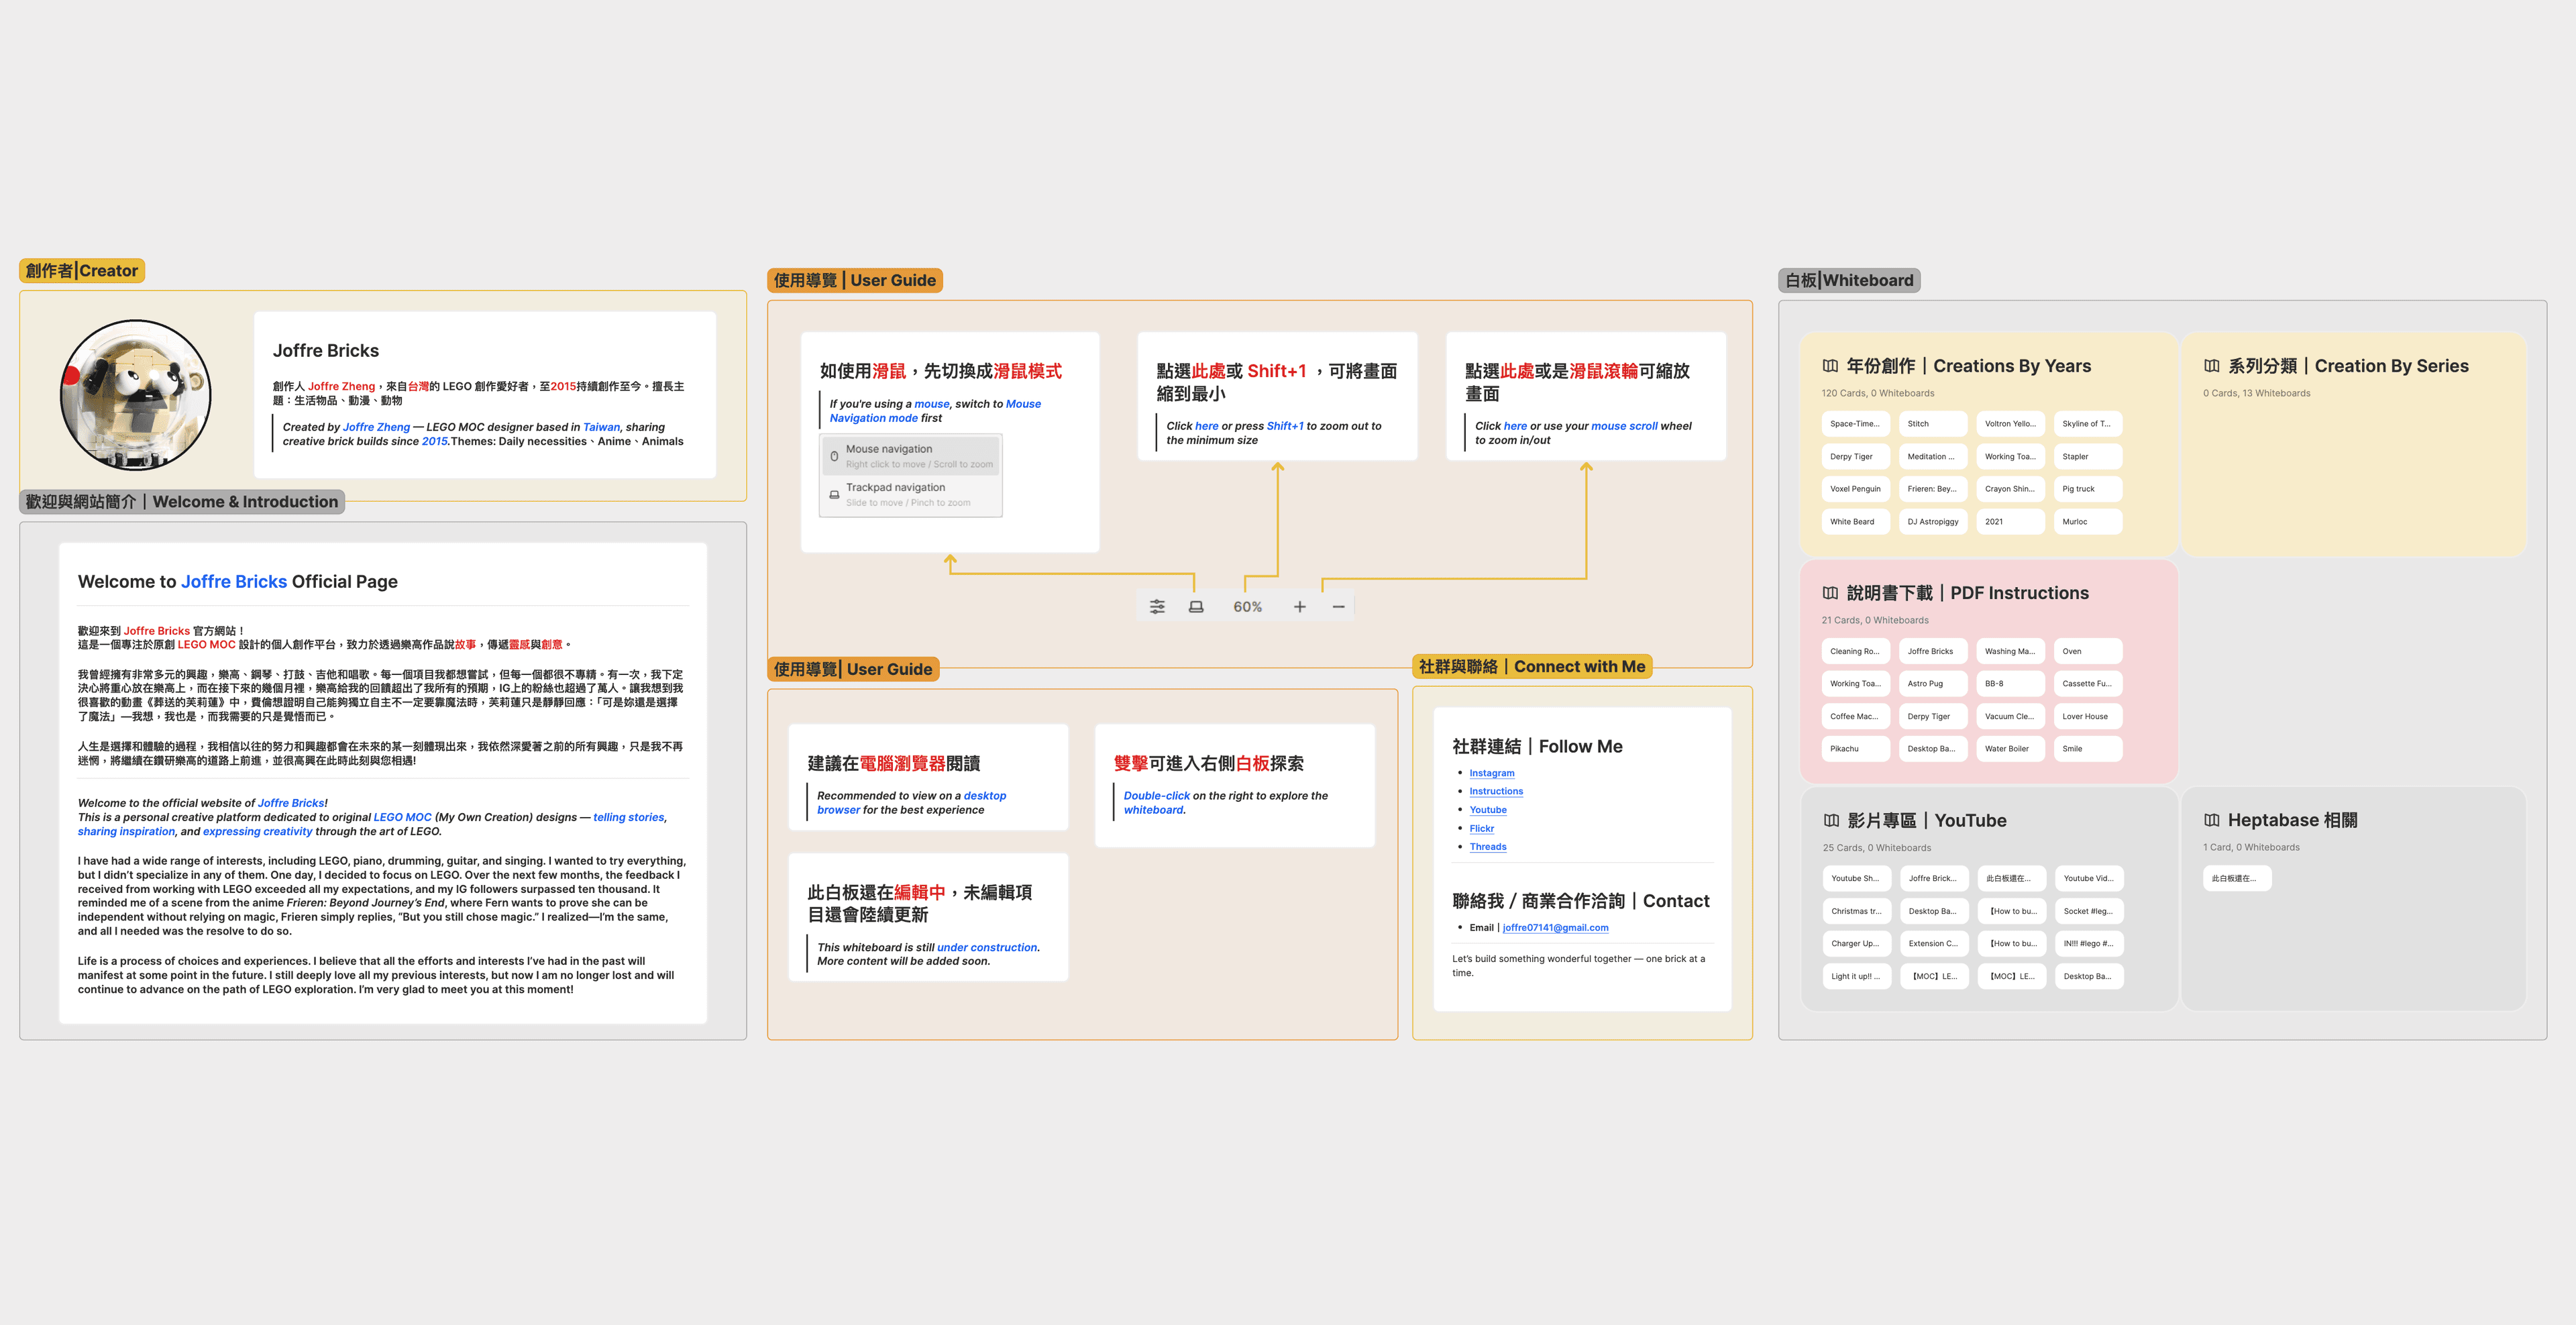
Task: Click the trackpad navigation mode icon
Action: 1196,607
